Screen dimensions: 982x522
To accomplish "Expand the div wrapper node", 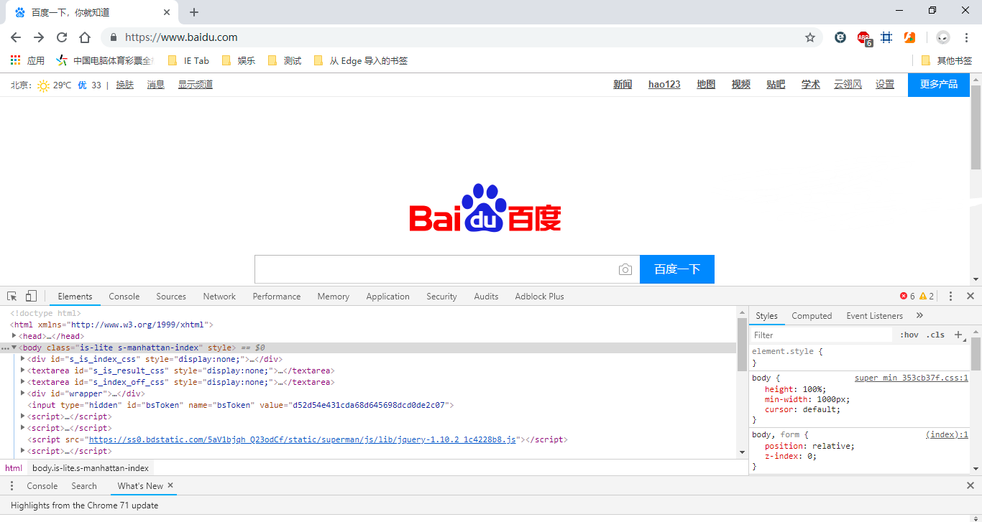I will (23, 393).
